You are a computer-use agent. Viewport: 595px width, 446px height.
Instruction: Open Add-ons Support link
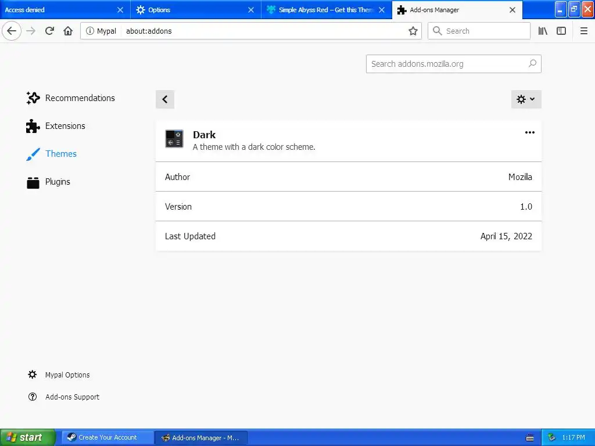point(64,397)
